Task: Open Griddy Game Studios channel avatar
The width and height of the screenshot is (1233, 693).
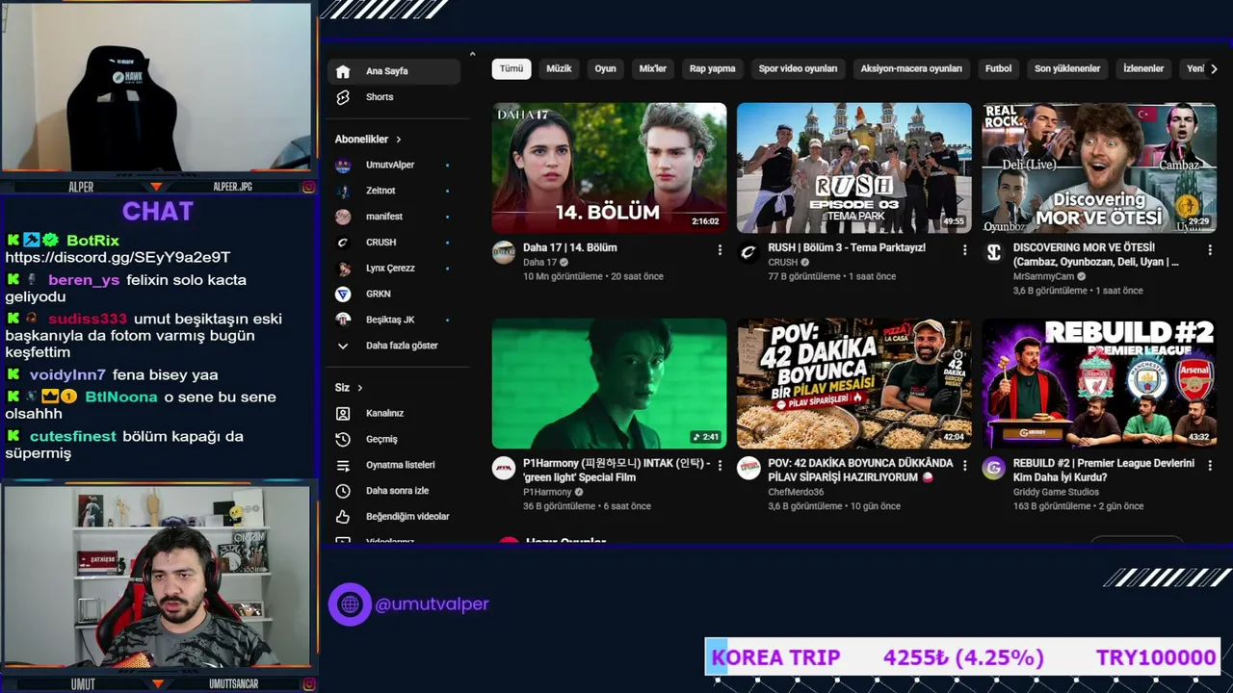Action: click(x=994, y=469)
